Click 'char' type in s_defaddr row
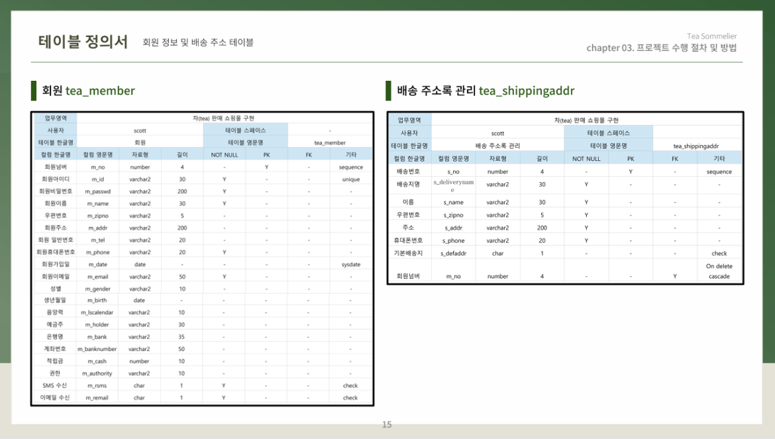775x439 pixels. pos(497,254)
